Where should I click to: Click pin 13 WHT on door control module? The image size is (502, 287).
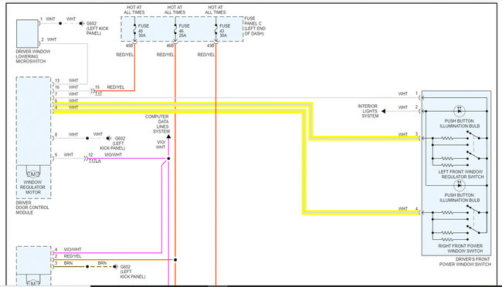pos(66,81)
